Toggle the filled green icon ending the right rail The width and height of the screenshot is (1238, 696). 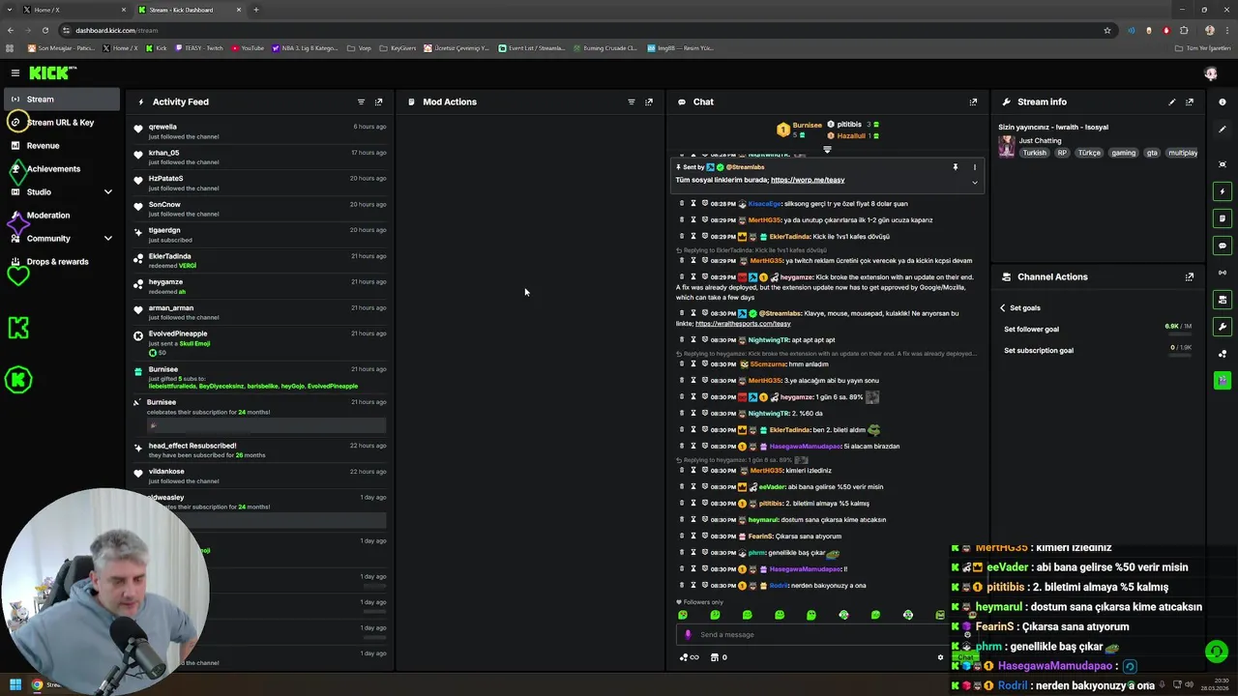(x=1223, y=380)
